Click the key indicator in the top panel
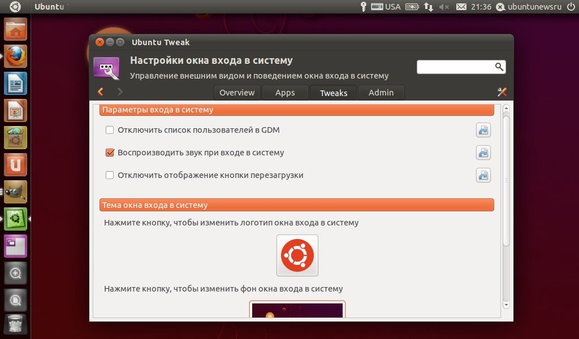579x339 pixels. click(x=364, y=7)
